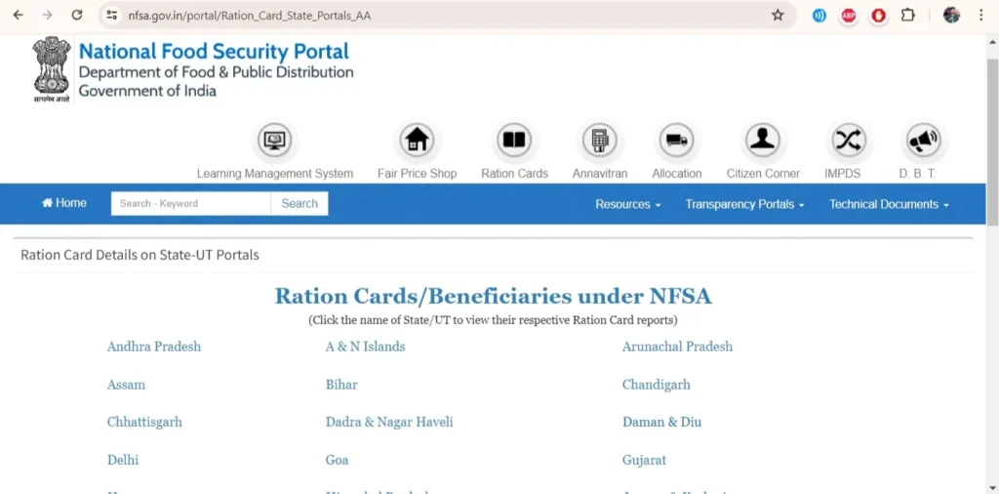View site information icon in address bar
The image size is (999, 494).
click(112, 16)
